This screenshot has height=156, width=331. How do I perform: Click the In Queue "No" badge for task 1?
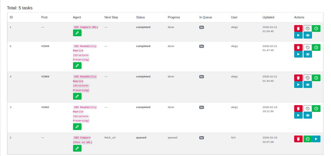202,27
